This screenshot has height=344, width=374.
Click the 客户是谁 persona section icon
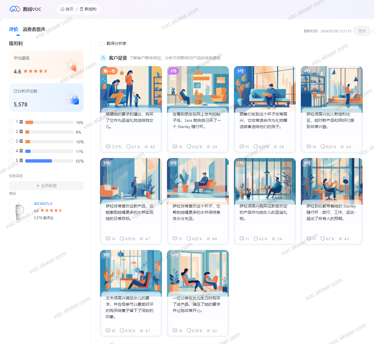click(103, 58)
